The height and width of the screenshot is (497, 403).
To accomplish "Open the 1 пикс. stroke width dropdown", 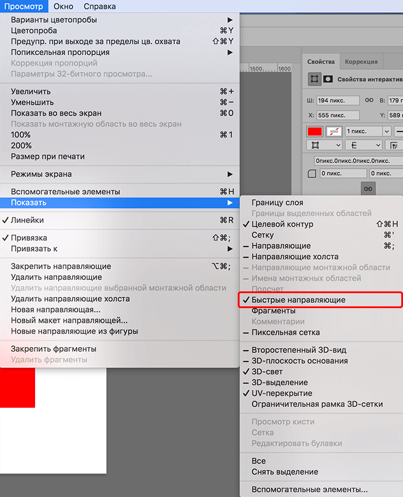I will tap(368, 131).
